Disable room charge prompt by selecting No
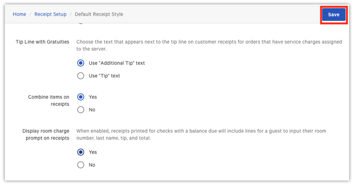 click(x=80, y=165)
